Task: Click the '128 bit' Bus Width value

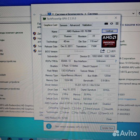Action: pos(107,76)
